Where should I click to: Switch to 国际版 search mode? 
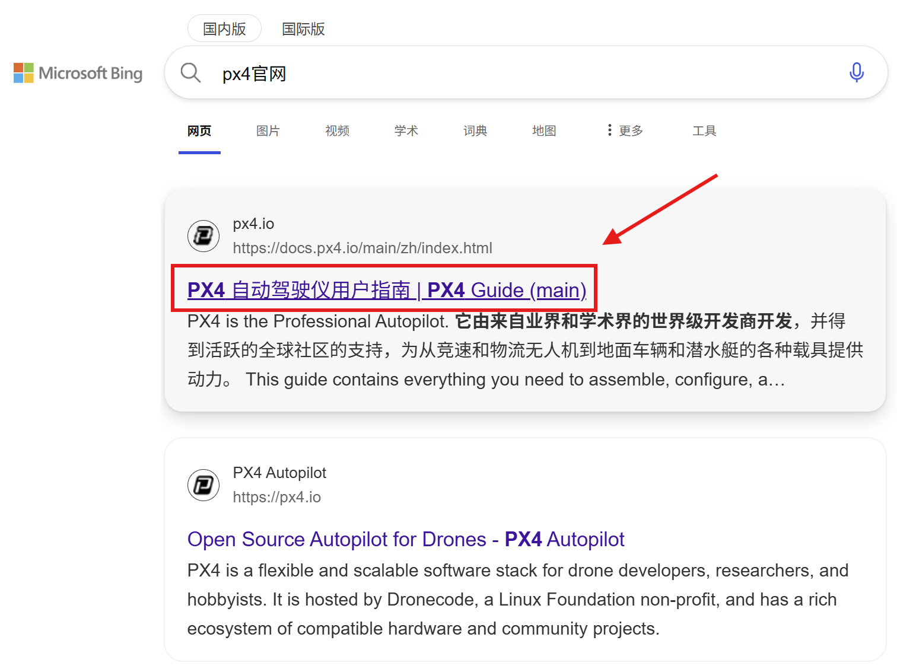click(x=303, y=28)
